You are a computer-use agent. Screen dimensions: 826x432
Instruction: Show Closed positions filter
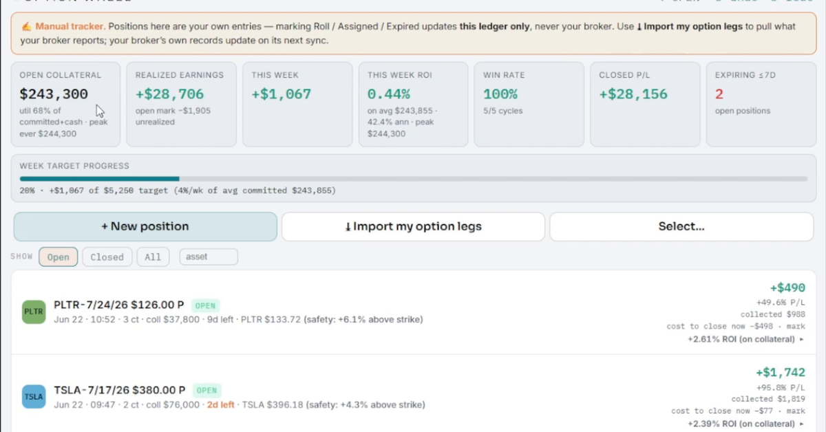click(x=107, y=257)
